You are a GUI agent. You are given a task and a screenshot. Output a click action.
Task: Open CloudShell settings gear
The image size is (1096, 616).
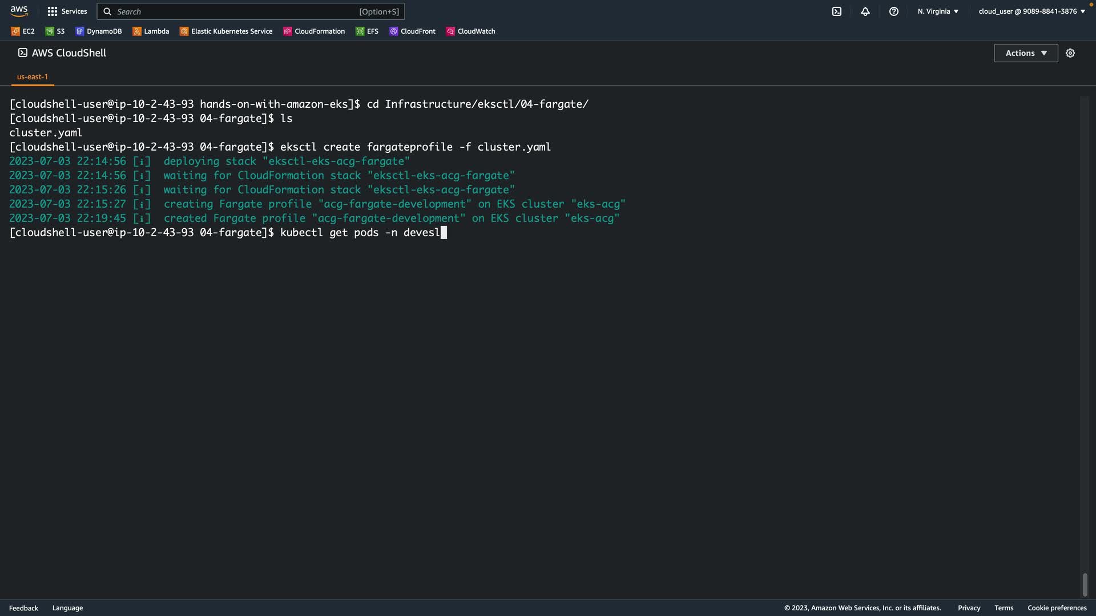pyautogui.click(x=1070, y=53)
